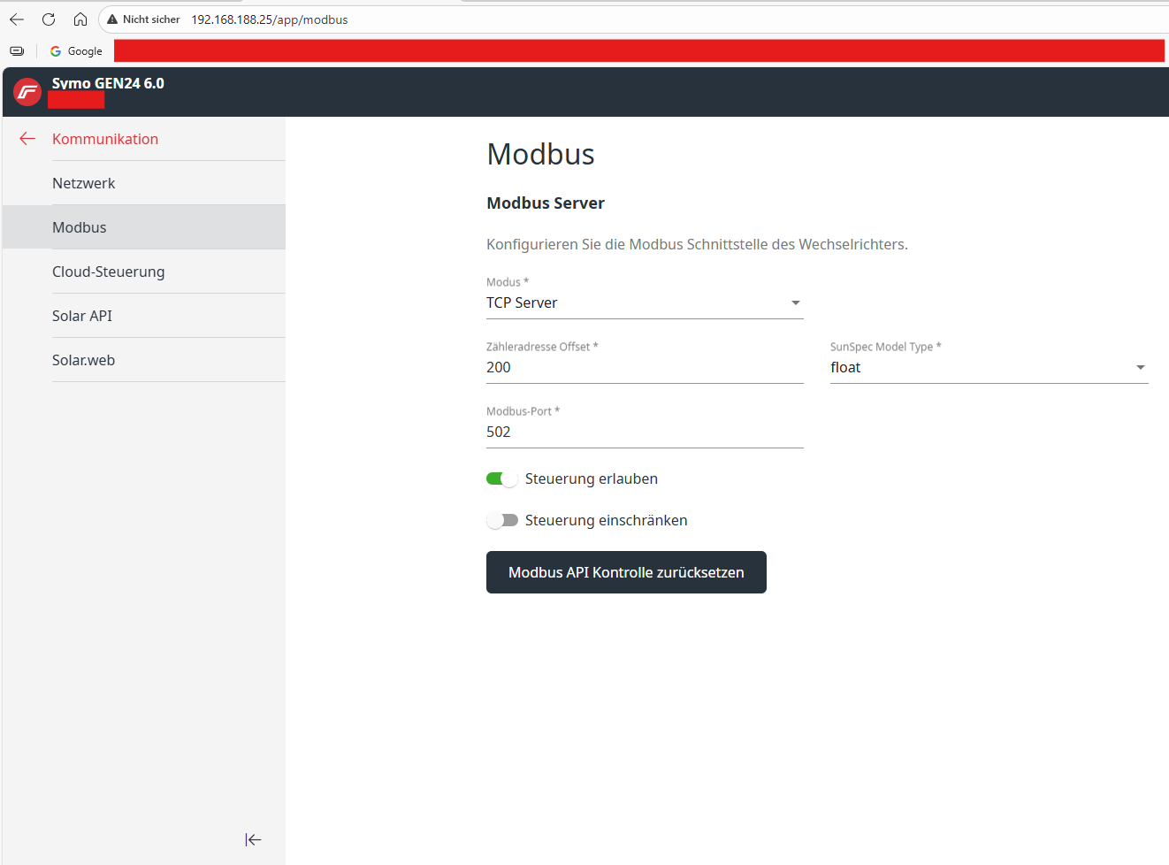Click the 'Konfigurieren Sie die Modbus Schnittstelle' description
Screen dimensions: 1169x865
pos(697,244)
